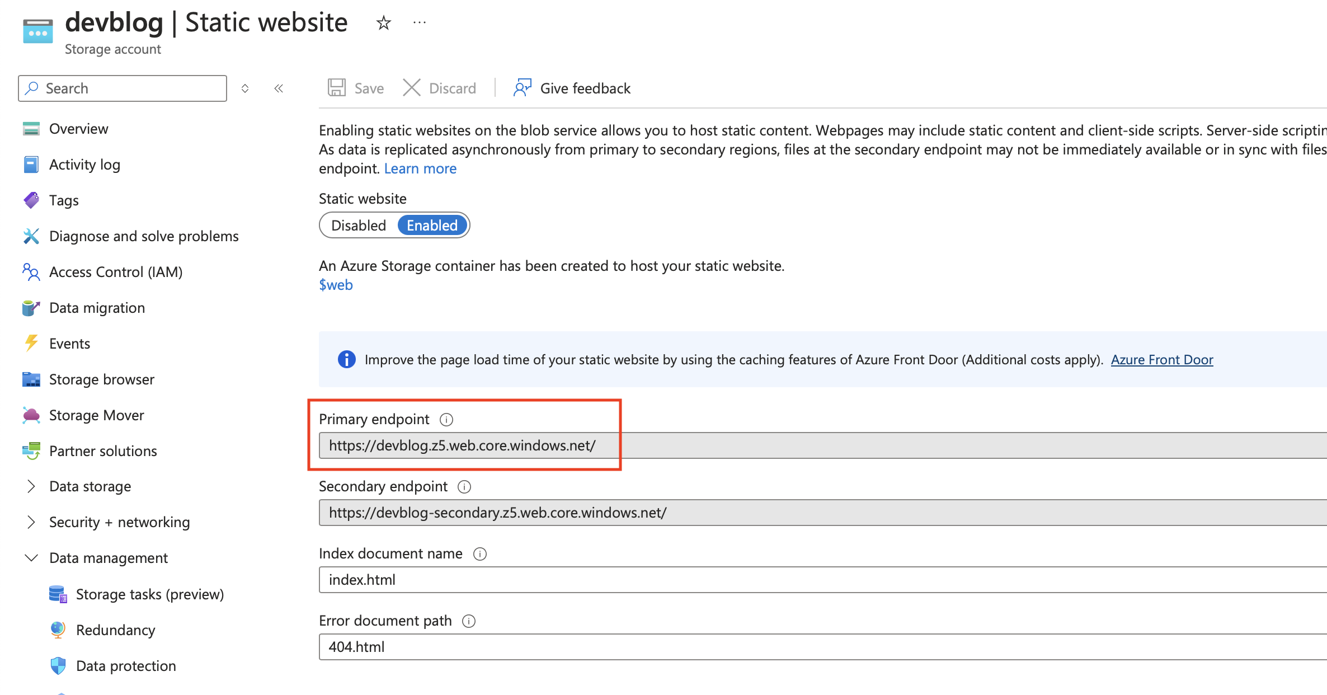
Task: Expand the Data storage section
Action: coord(31,486)
